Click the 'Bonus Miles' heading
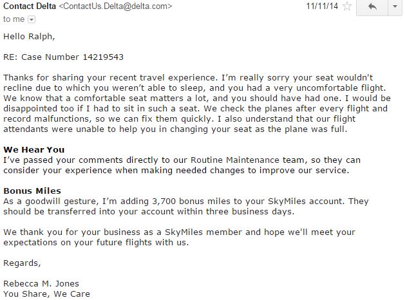Screen dimensions: 405x300 32,191
